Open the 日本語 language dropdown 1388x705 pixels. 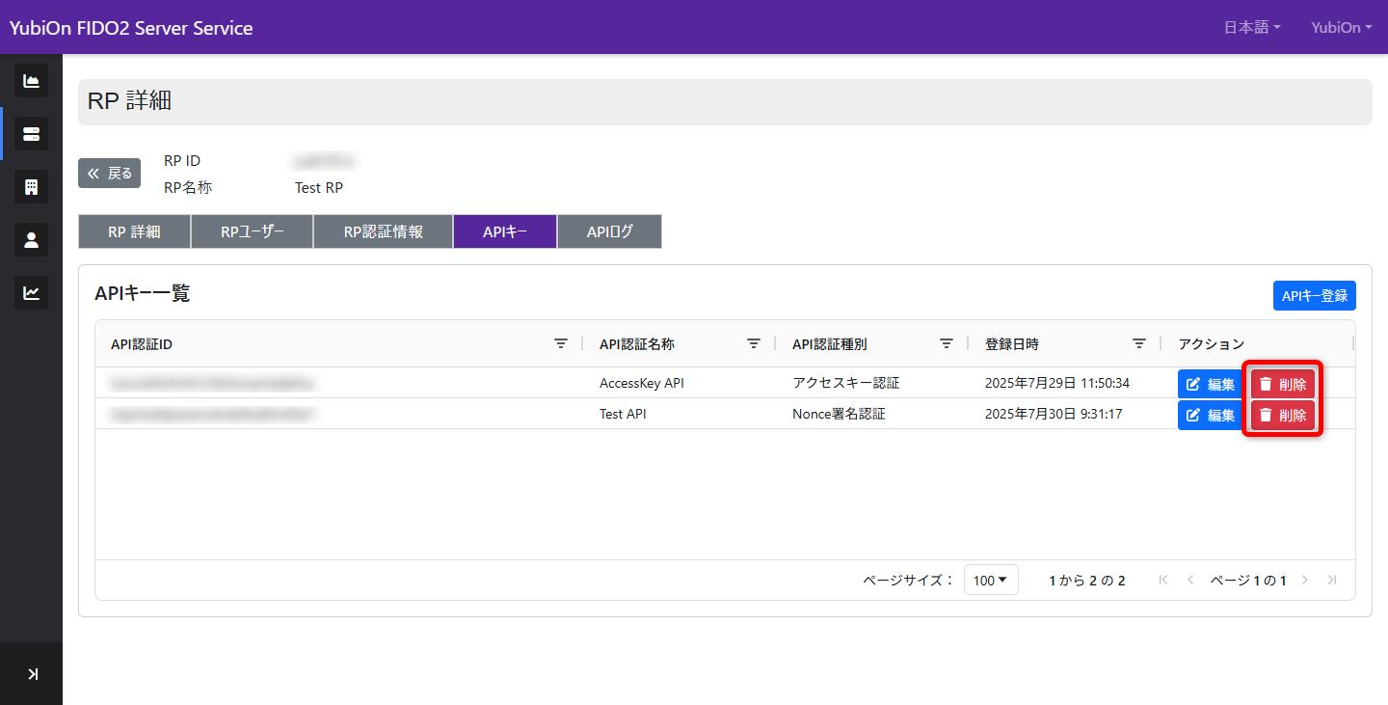(1252, 28)
